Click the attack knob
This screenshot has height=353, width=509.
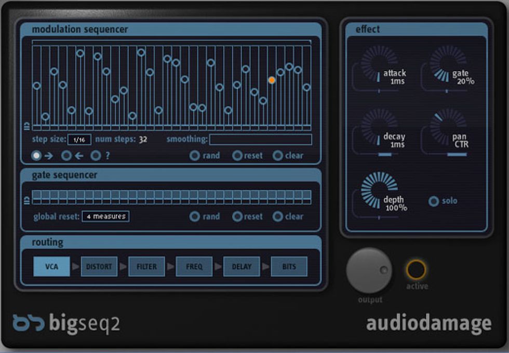[379, 63]
